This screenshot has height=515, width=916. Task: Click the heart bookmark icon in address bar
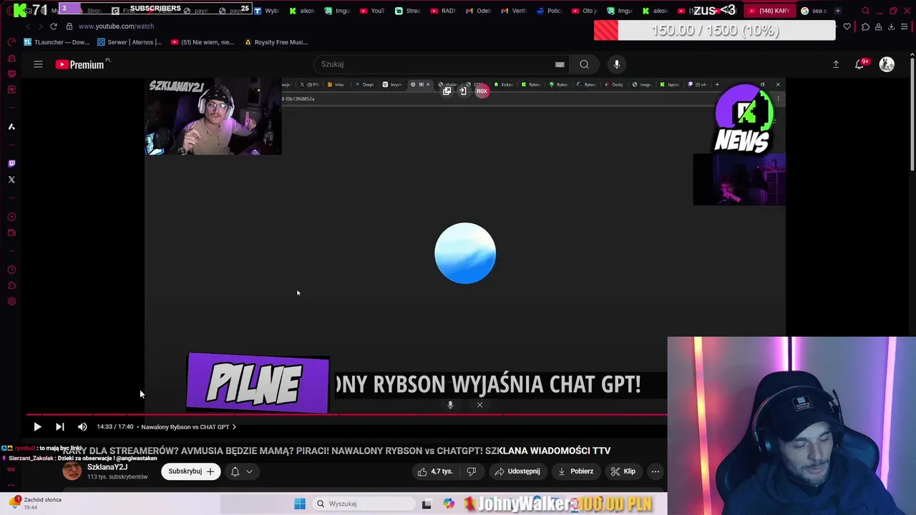[847, 26]
